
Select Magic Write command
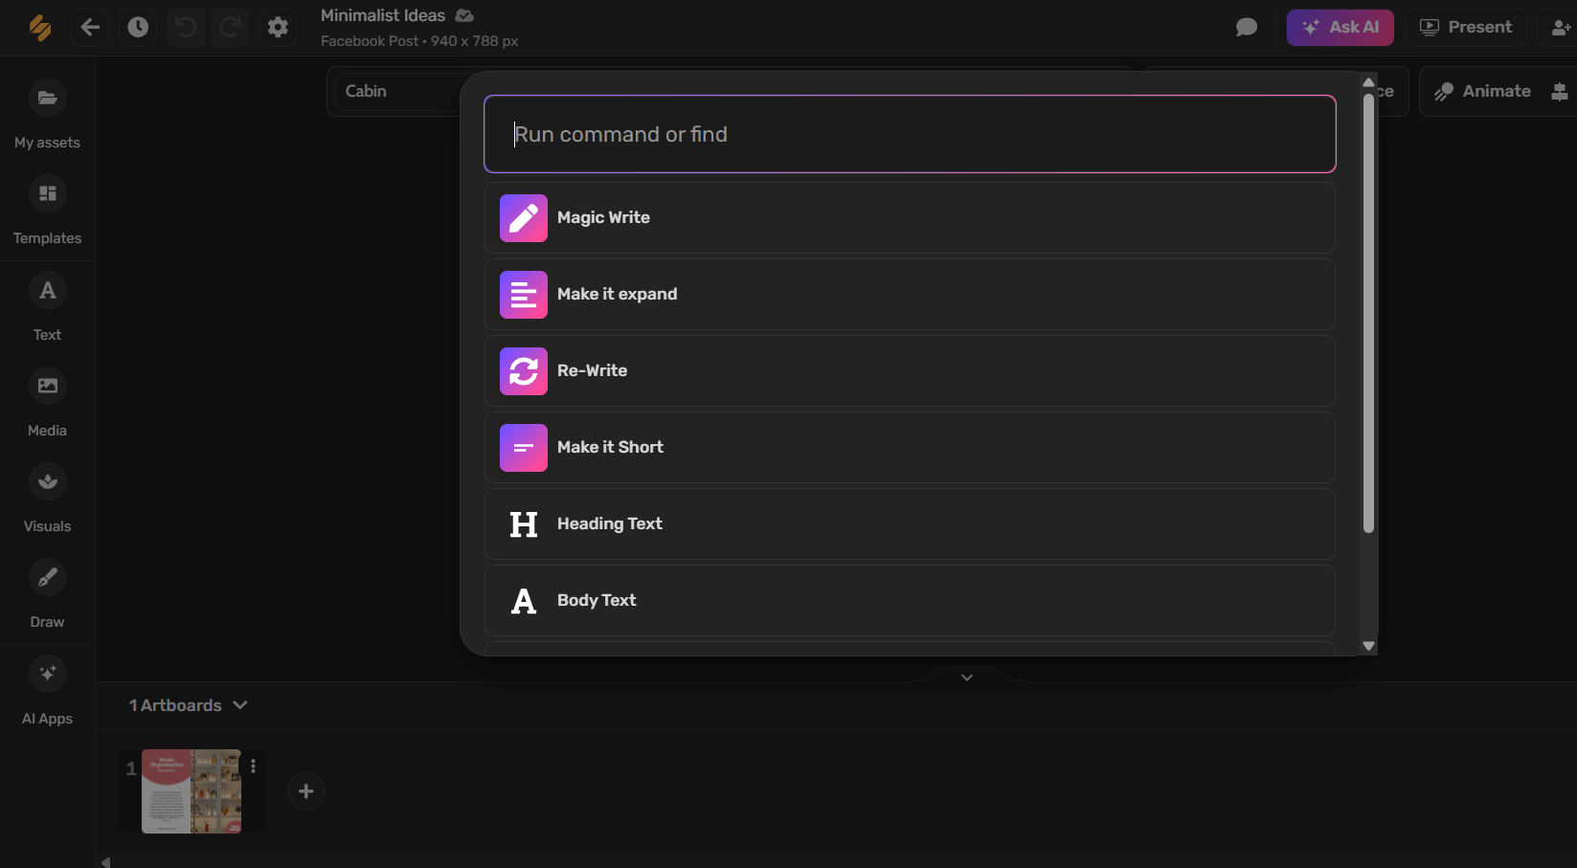tap(910, 217)
